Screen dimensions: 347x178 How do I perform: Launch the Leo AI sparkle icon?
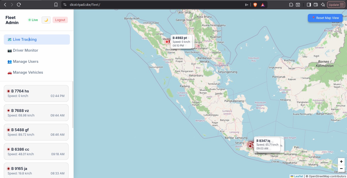(x=323, y=5)
